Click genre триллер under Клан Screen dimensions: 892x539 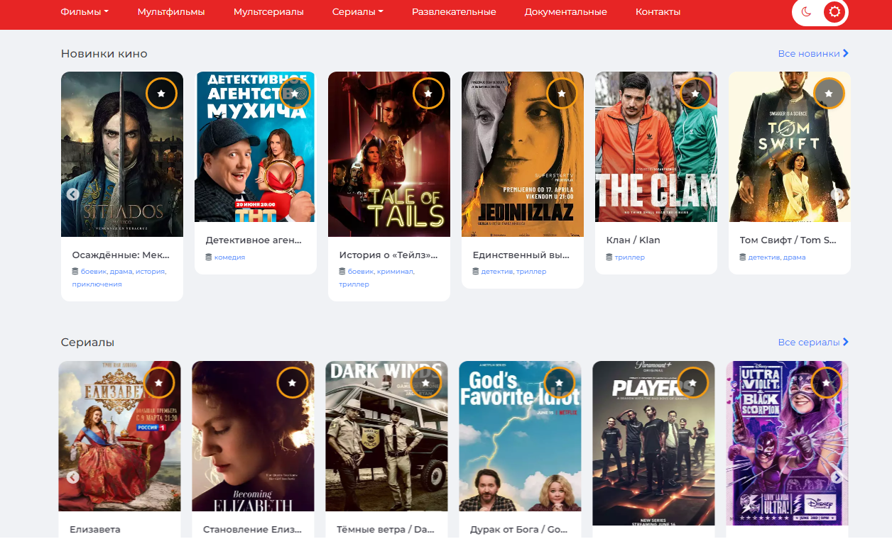point(630,257)
